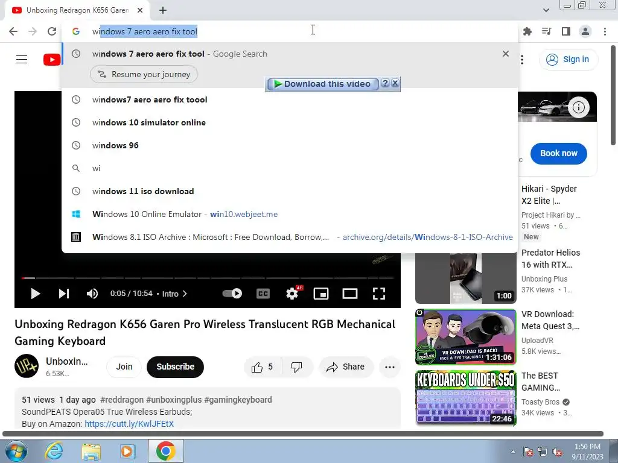618x463 pixels.
Task: Click #reddragon hashtag
Action: pos(122,400)
